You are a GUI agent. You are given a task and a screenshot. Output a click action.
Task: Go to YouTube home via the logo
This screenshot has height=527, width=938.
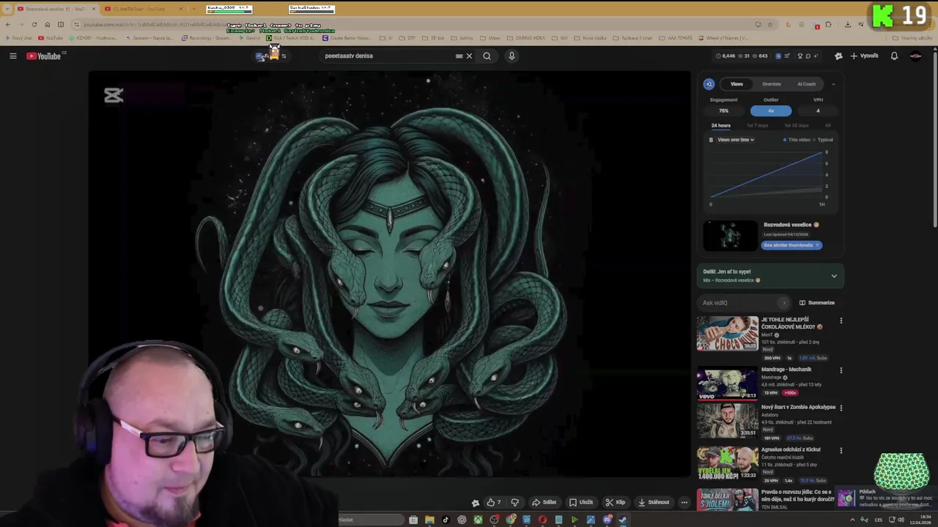tap(45, 56)
